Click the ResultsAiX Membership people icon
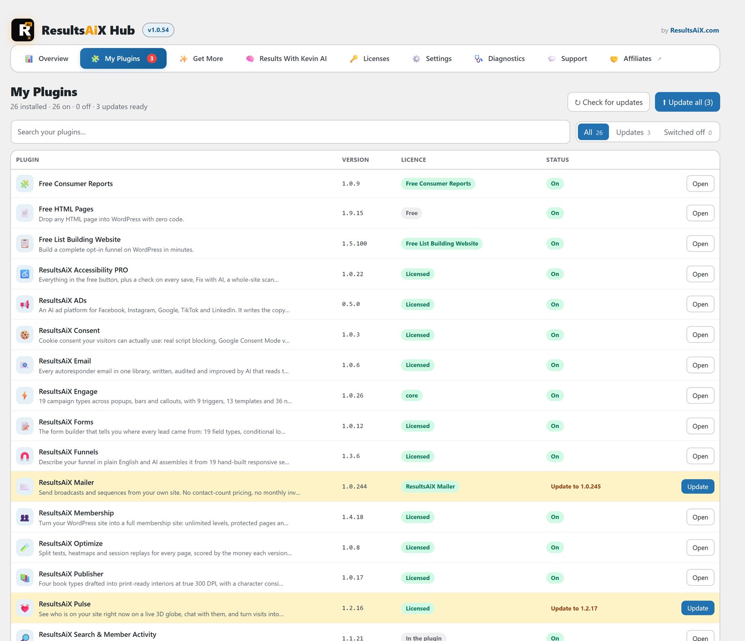 pos(25,517)
